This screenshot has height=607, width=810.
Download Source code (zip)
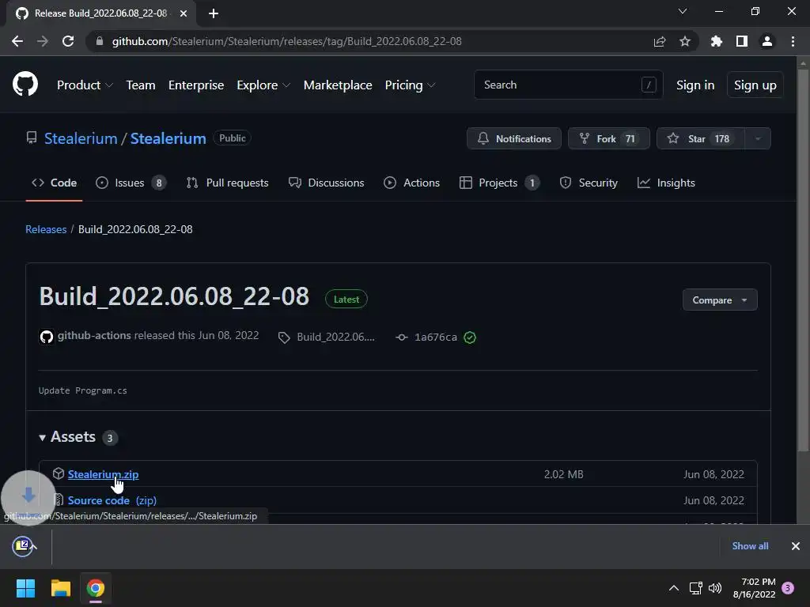tap(112, 500)
